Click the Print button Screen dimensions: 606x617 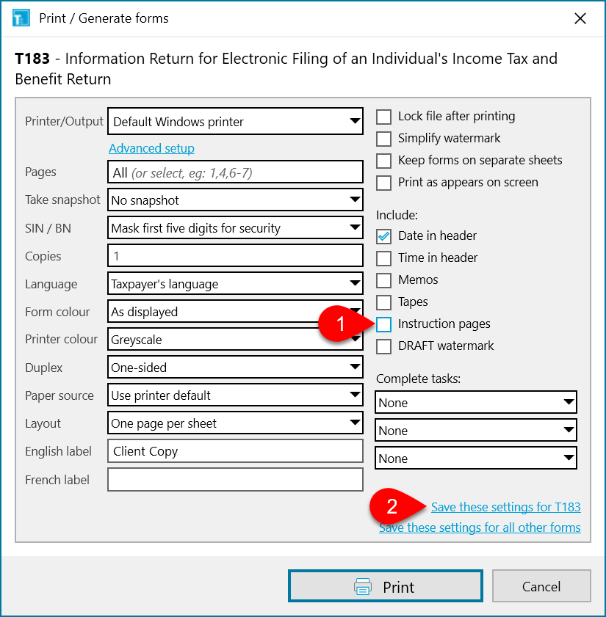(x=386, y=586)
